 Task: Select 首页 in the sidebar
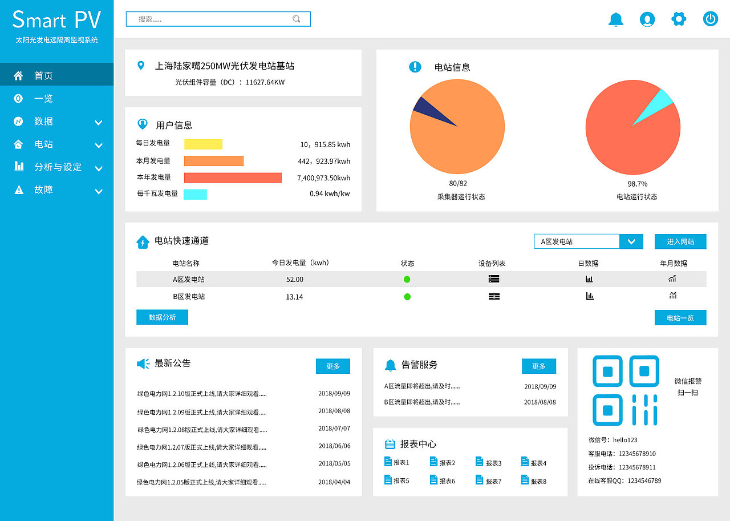click(57, 75)
